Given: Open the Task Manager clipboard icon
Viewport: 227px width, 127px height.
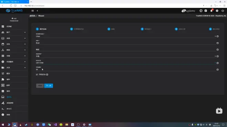Looking at the screenshot, I should point(206,11).
